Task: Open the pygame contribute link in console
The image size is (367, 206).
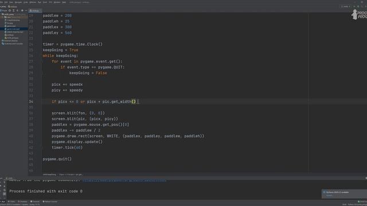Action: pyautogui.click(x=124, y=181)
